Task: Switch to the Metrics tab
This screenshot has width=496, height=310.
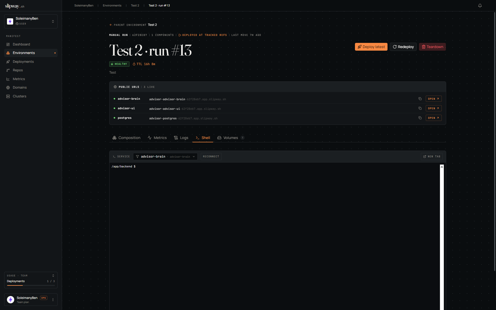Action: pyautogui.click(x=157, y=138)
